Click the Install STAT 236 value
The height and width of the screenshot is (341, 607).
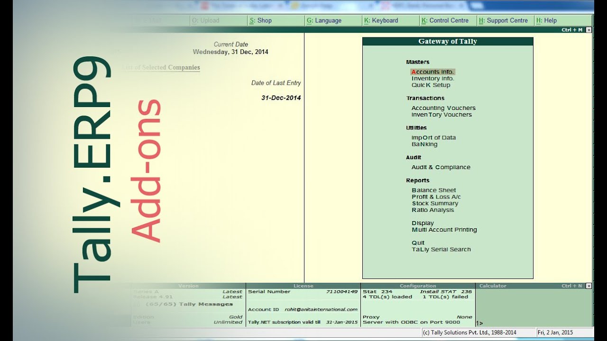click(x=446, y=292)
